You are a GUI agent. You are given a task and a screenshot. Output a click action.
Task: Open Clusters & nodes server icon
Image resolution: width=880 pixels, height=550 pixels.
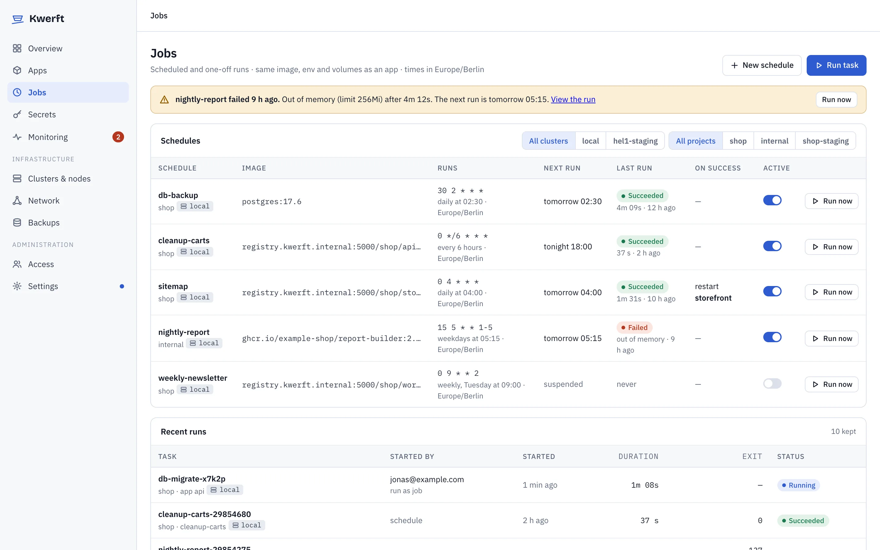(x=17, y=178)
